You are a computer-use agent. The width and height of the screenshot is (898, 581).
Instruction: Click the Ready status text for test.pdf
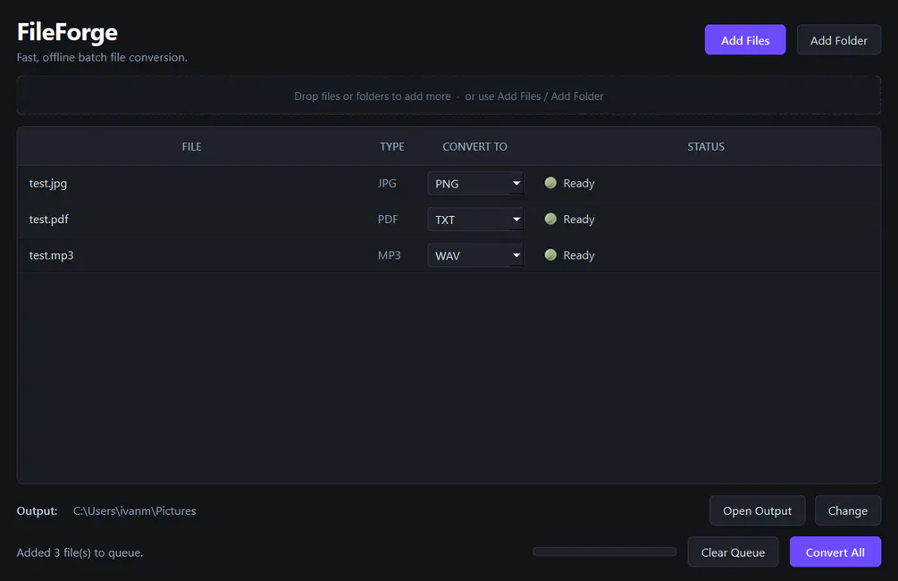(578, 220)
